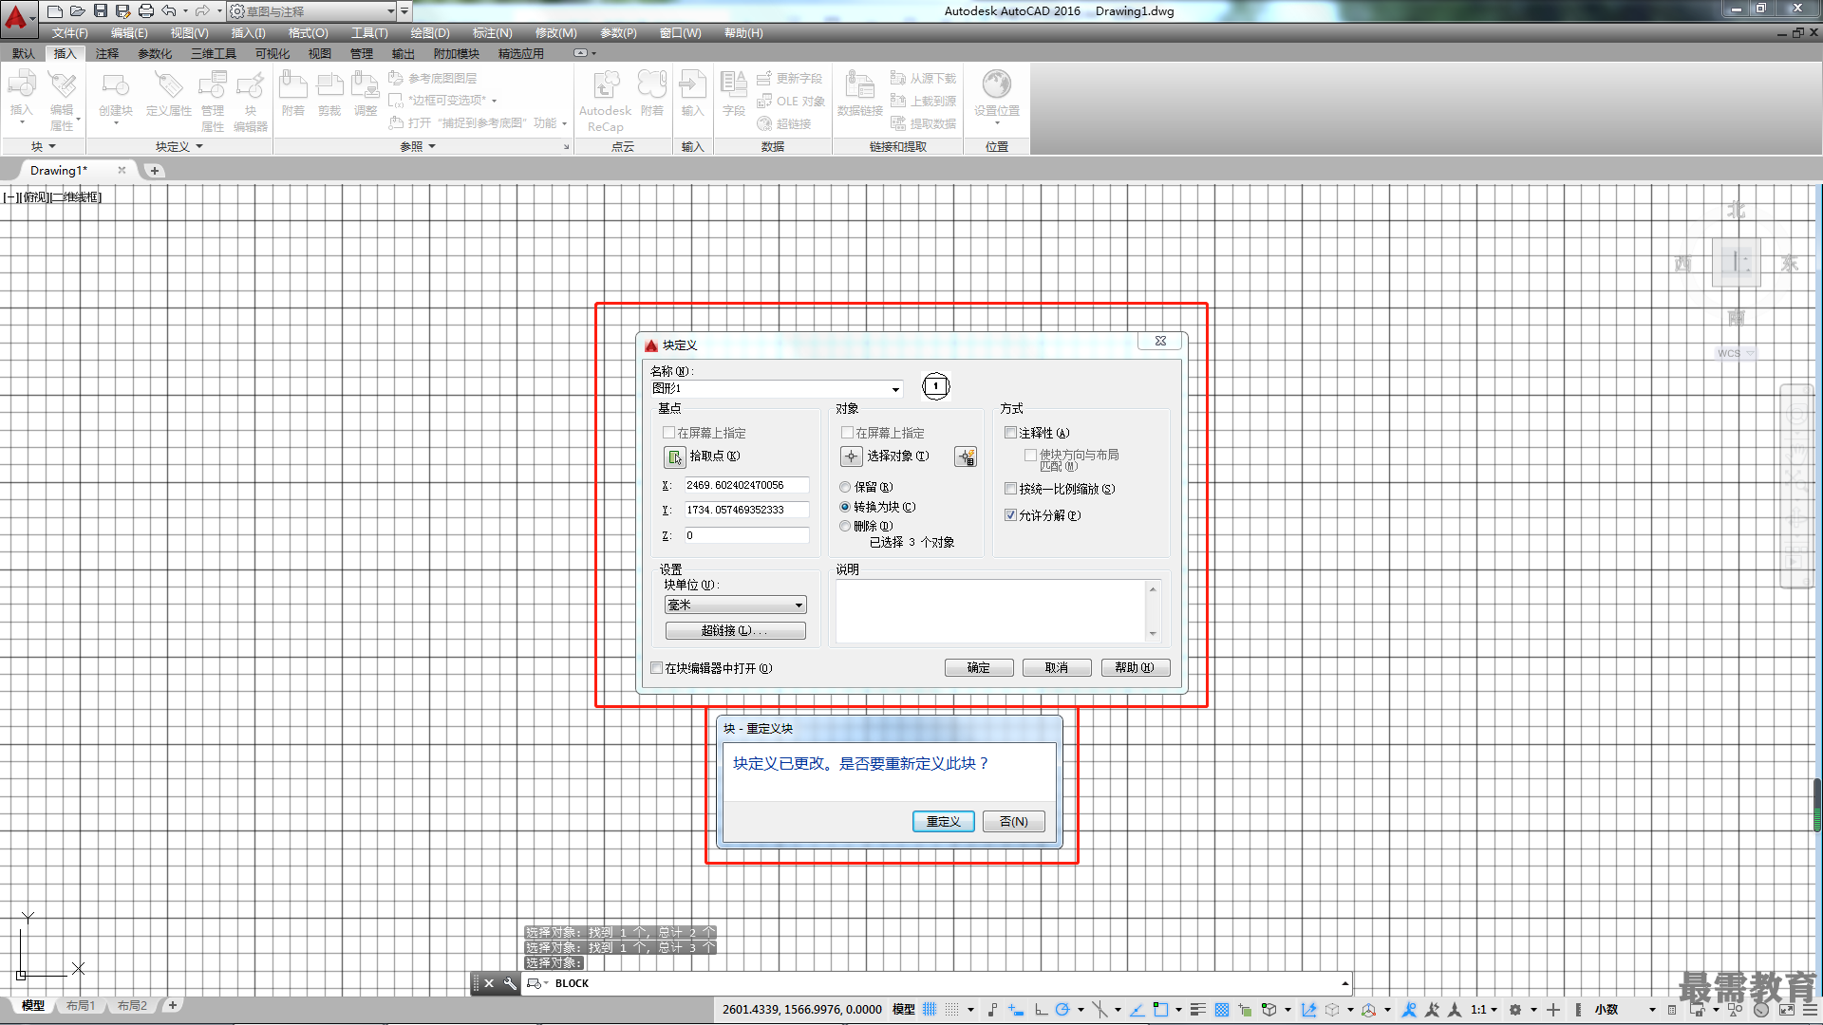Click the 确定 button in block dialog
Viewport: 1823px width, 1025px height.
click(x=979, y=668)
